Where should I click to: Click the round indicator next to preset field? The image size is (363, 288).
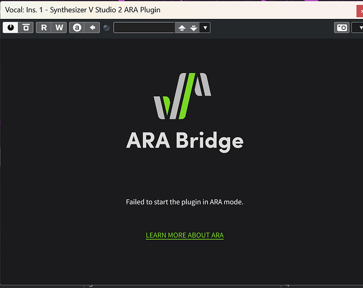coord(106,28)
